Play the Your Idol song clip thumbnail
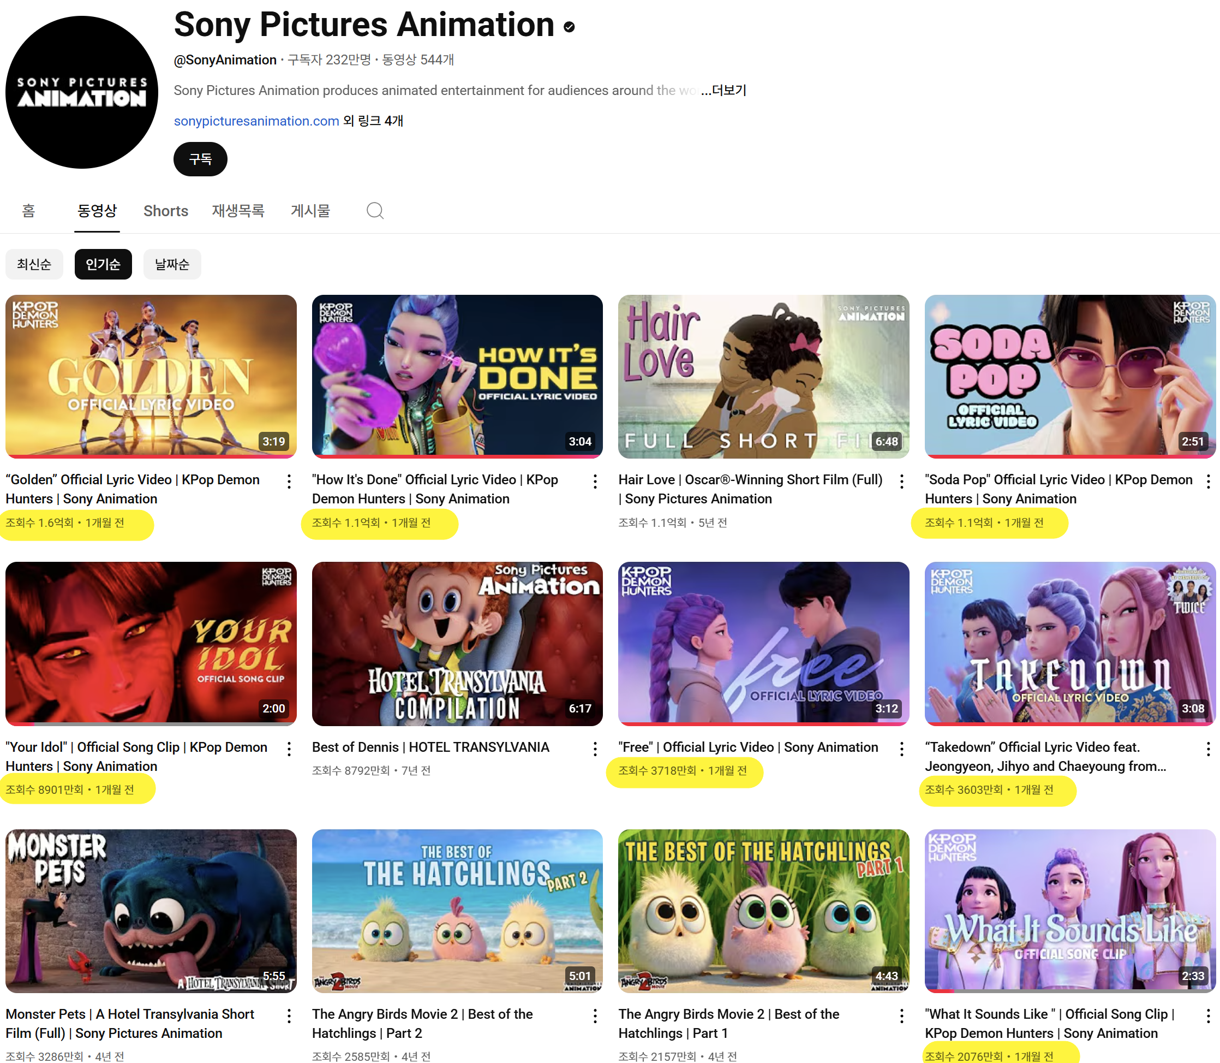The height and width of the screenshot is (1063, 1220). point(151,644)
